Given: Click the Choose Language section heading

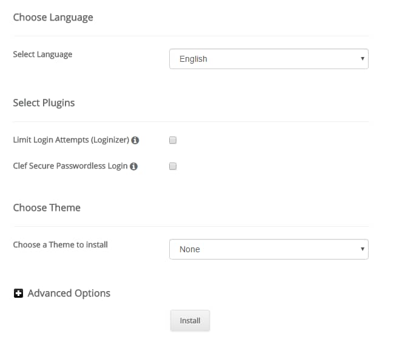Looking at the screenshot, I should 53,18.
